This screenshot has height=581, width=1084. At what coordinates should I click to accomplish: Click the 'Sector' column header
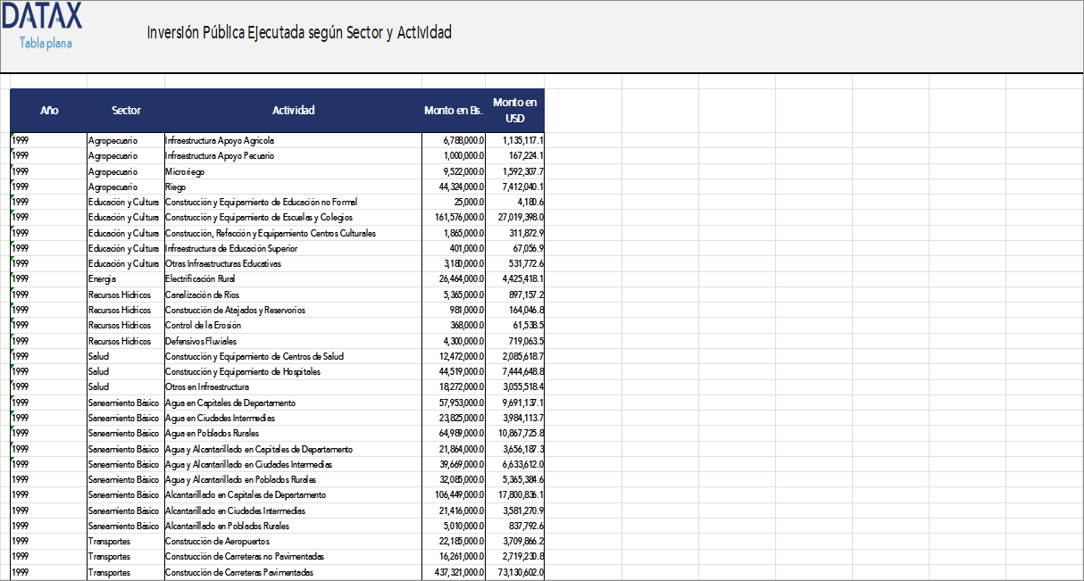point(126,111)
